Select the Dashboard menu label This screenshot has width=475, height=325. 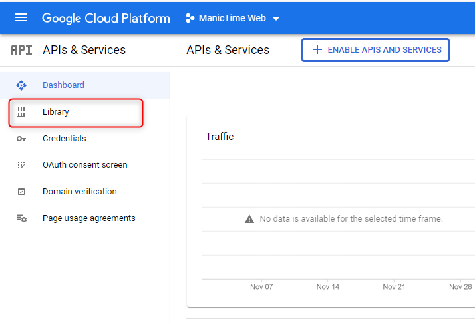point(63,85)
